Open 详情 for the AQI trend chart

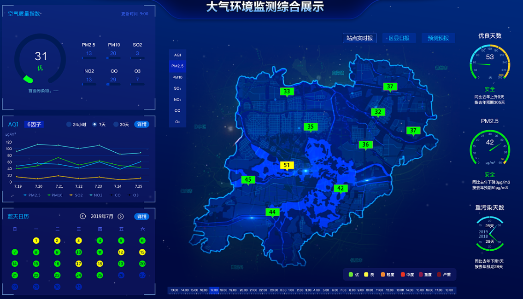141,124
